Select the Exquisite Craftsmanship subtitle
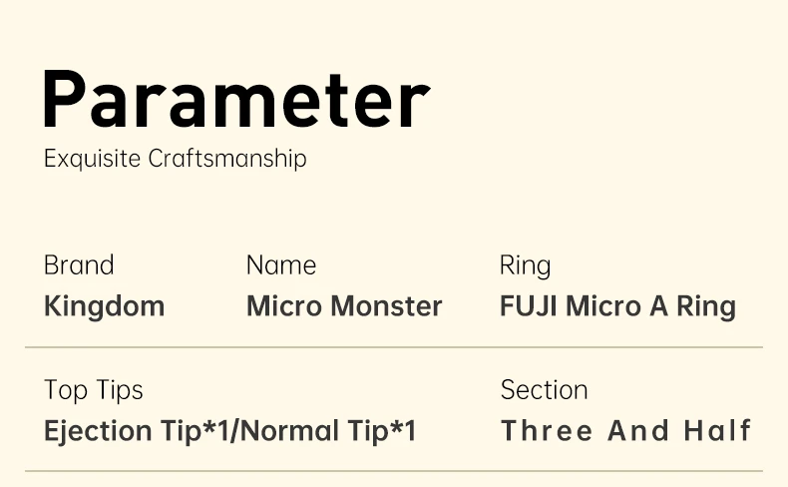Screen dimensions: 788x487 click(175, 160)
